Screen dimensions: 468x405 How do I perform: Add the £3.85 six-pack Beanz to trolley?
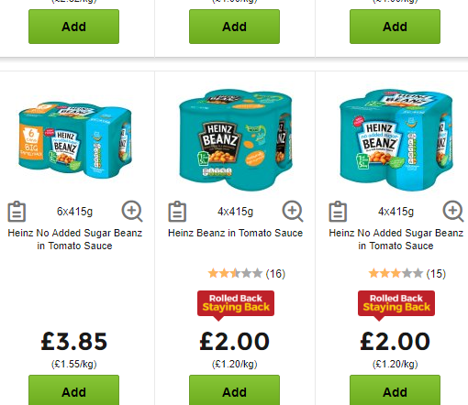(x=73, y=390)
